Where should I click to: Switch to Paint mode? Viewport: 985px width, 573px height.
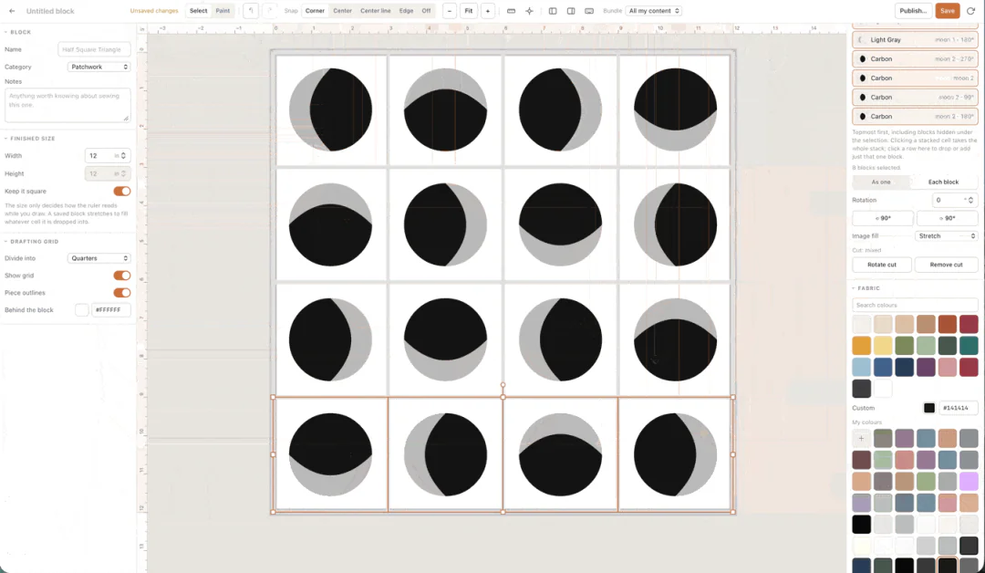click(x=223, y=11)
